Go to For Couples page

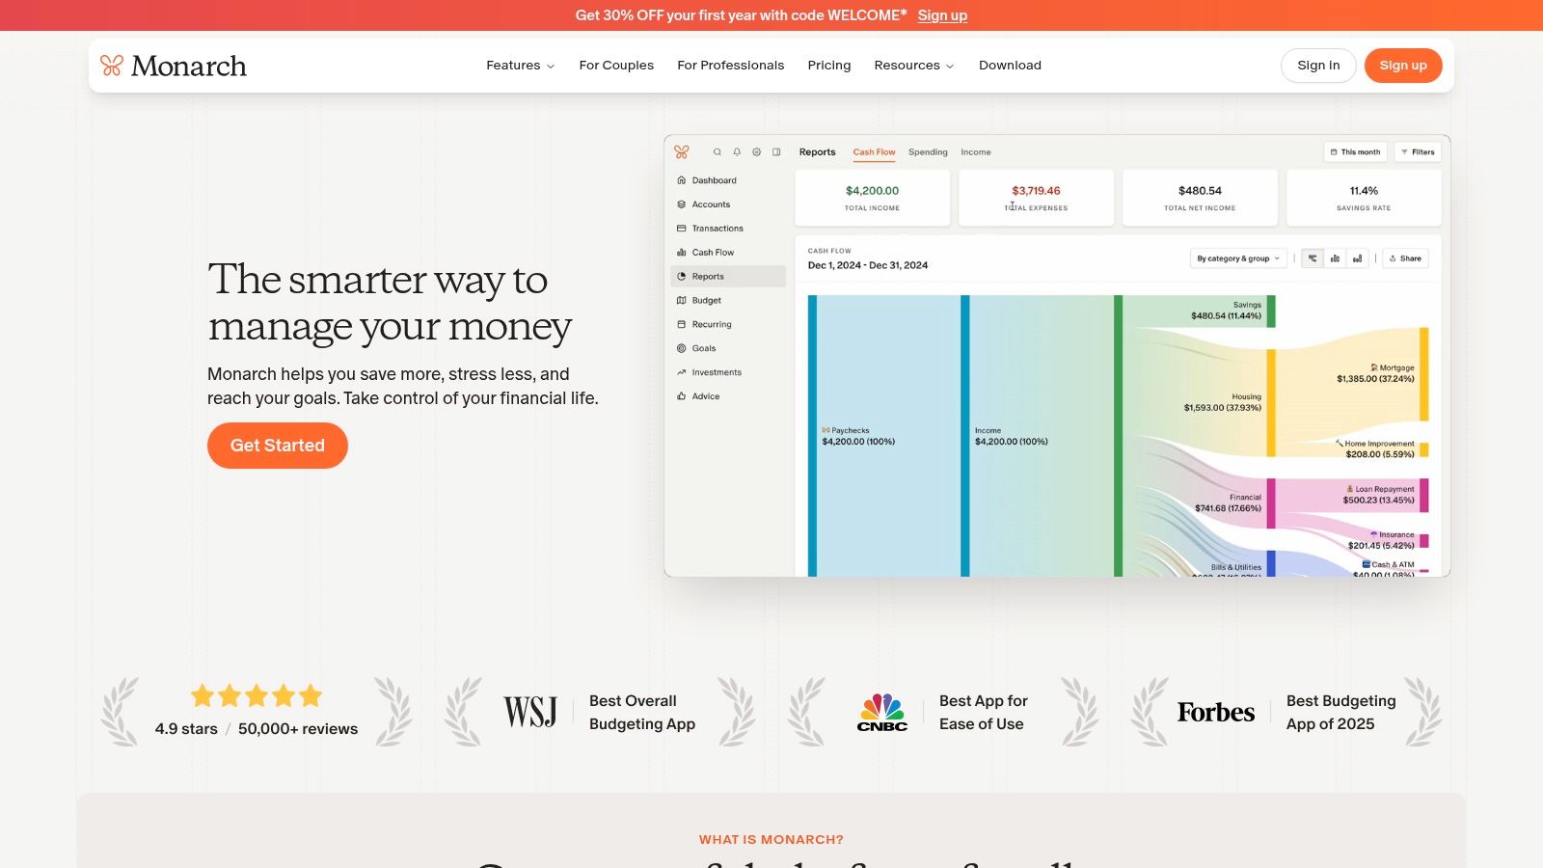(616, 66)
